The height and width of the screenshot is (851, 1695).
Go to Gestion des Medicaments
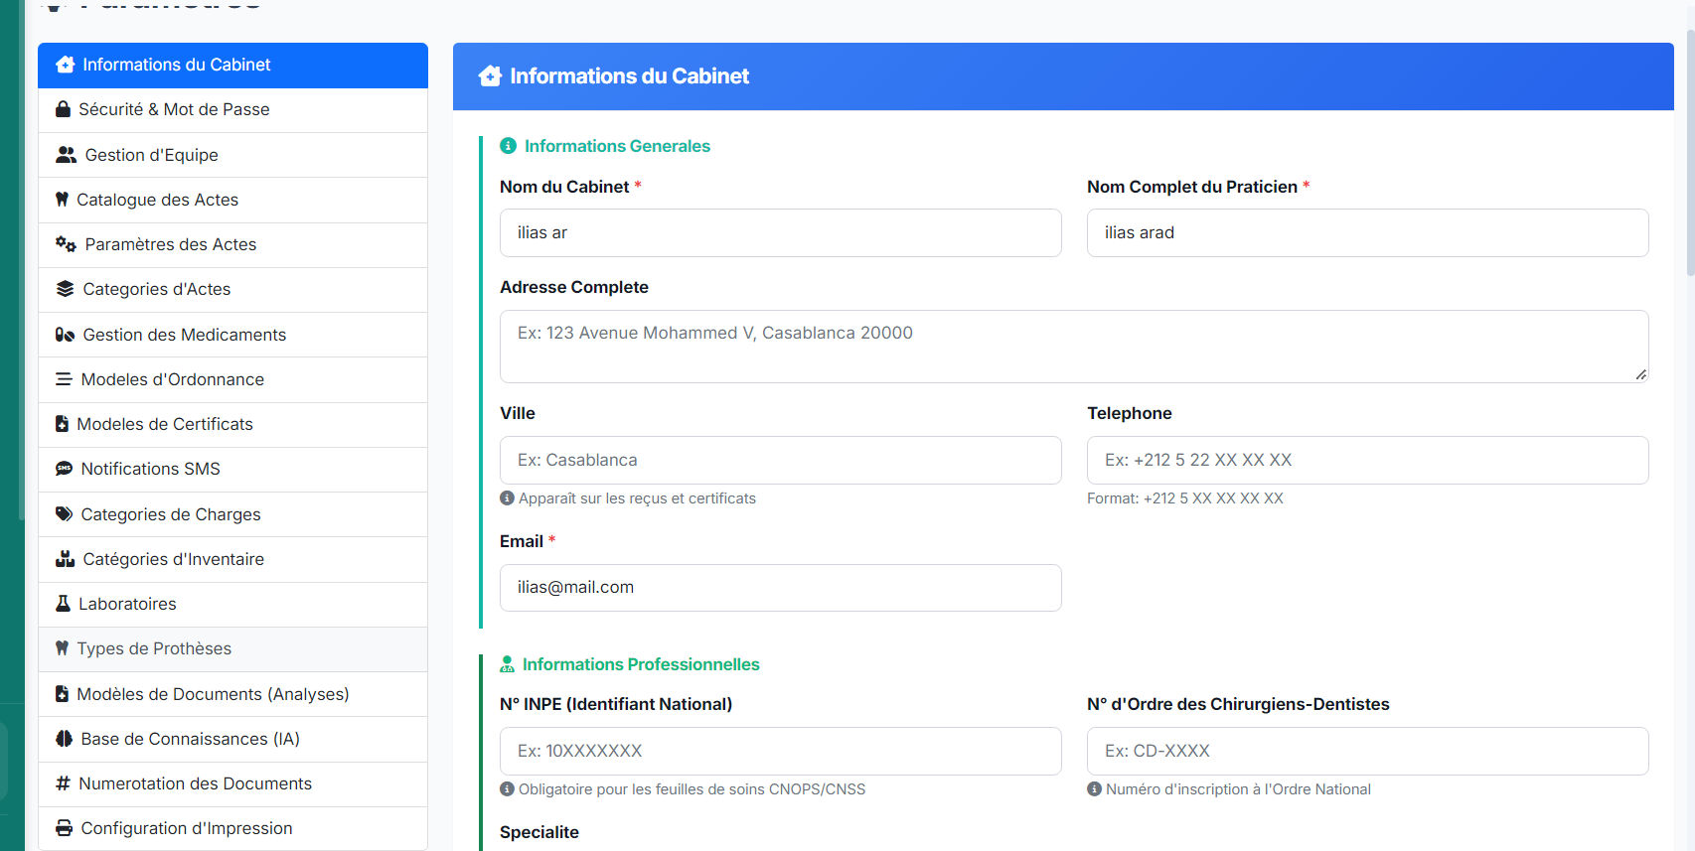(x=232, y=335)
